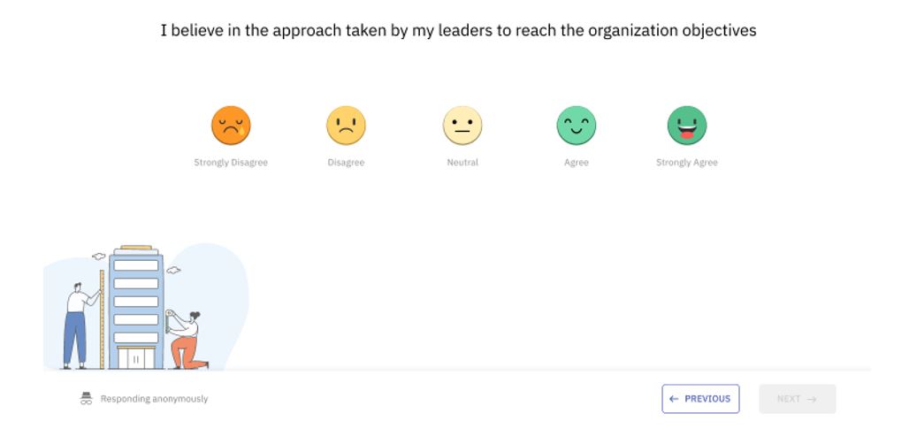
Task: Select the smiling Agree face
Action: coord(577,126)
